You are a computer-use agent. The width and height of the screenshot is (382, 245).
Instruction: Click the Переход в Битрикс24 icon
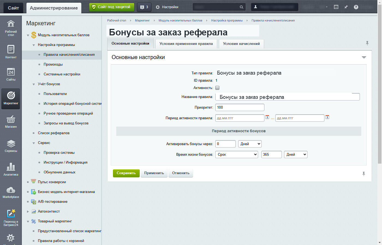point(11,218)
